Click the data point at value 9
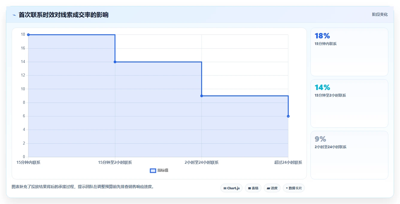This screenshot has height=204, width=400. tap(201, 96)
